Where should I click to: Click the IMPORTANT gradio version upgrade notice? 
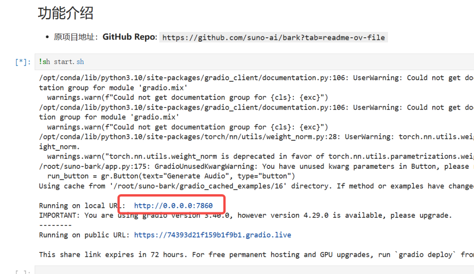[245, 215]
